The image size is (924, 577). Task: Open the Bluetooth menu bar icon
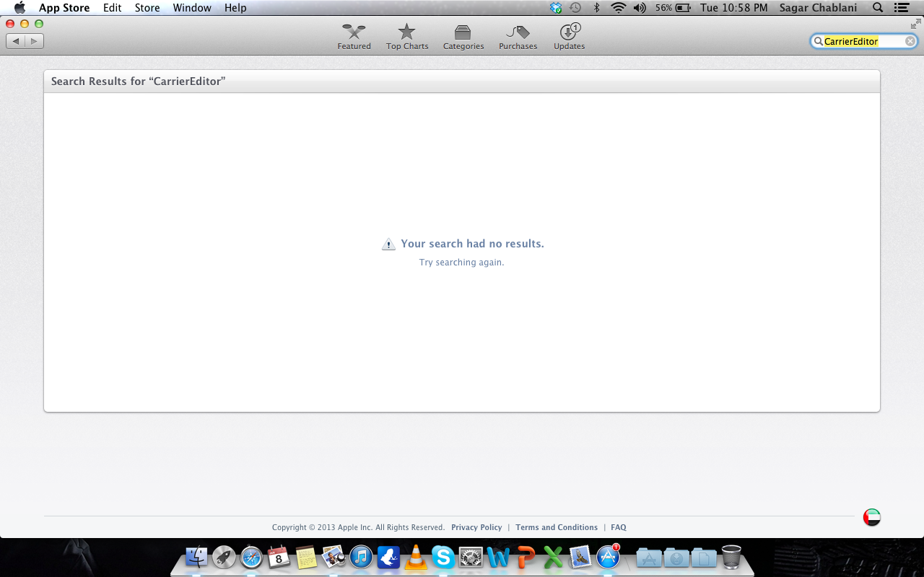(596, 8)
